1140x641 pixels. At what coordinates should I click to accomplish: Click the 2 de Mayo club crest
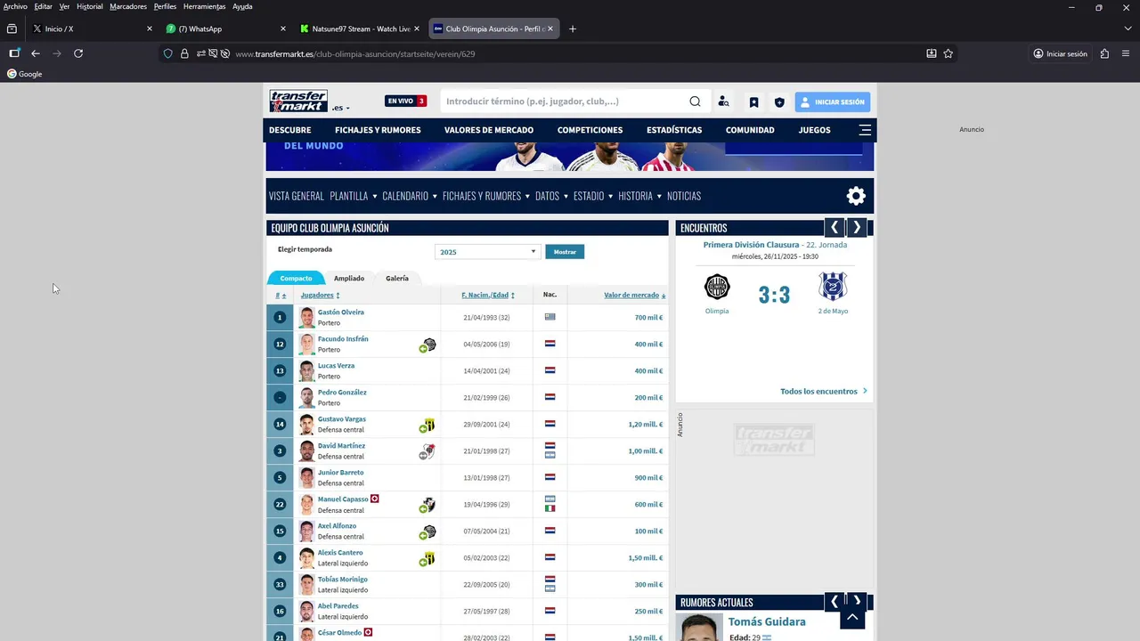(833, 287)
